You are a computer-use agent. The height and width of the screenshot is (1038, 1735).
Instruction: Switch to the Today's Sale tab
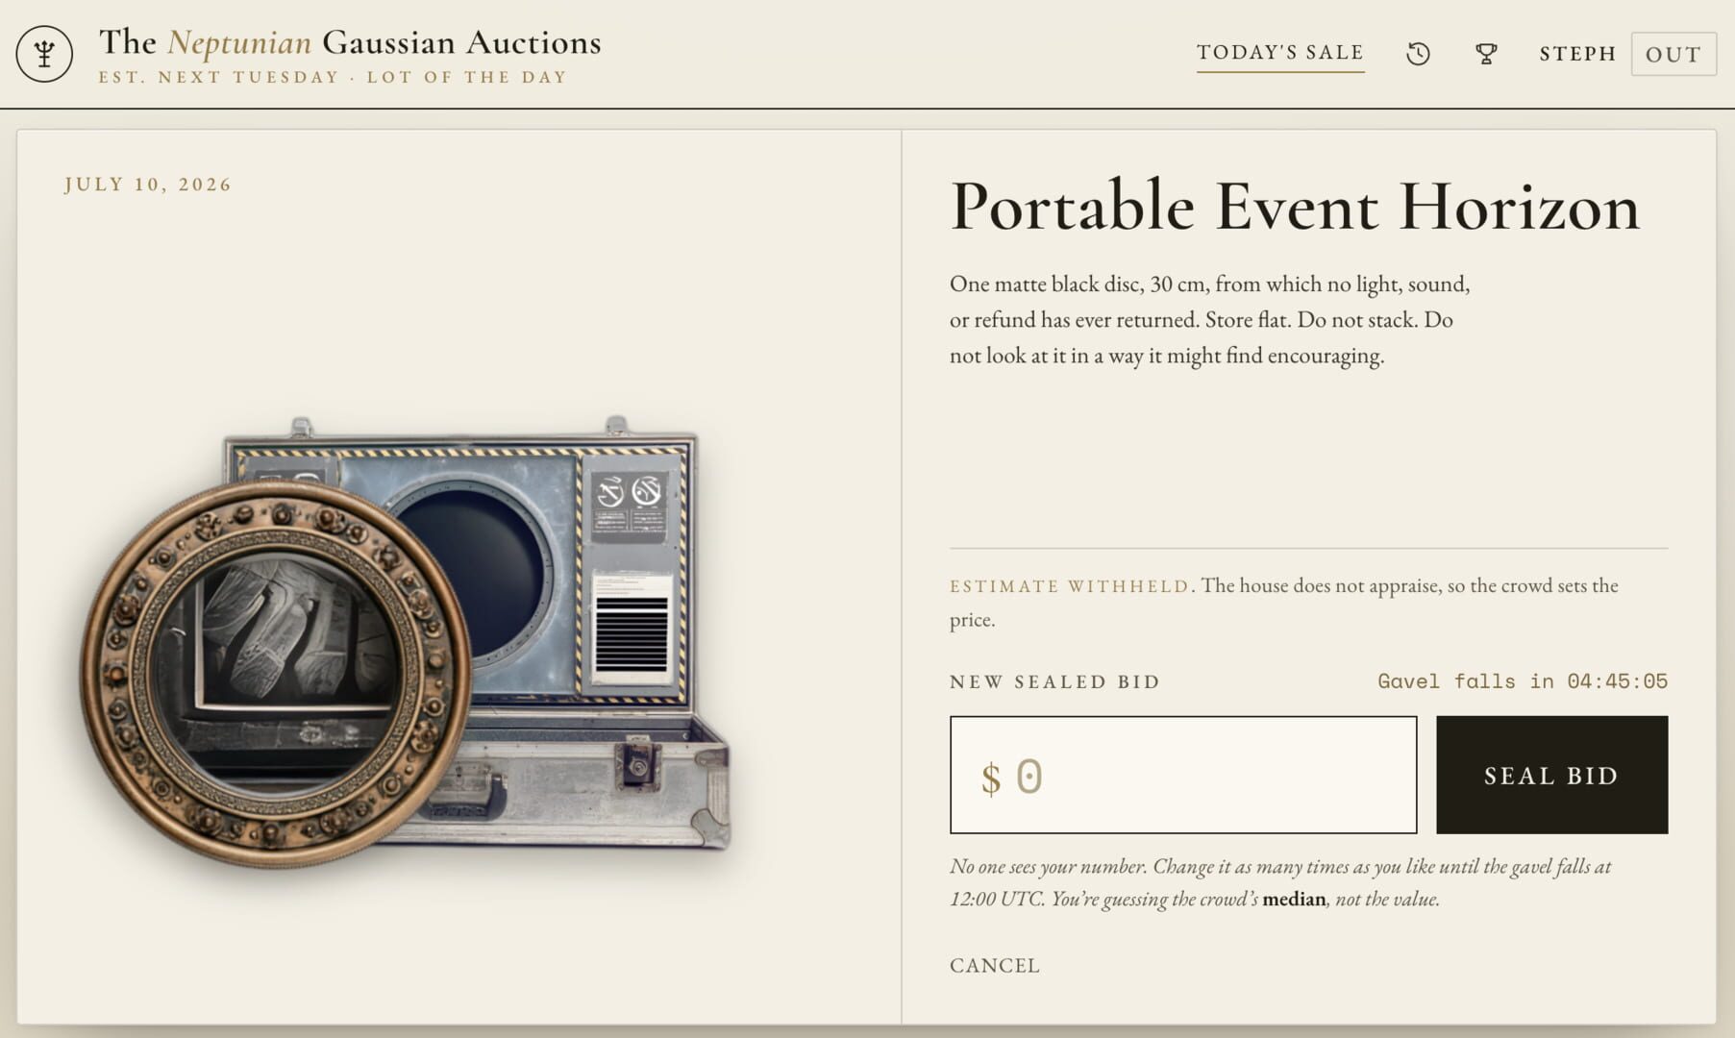pyautogui.click(x=1280, y=53)
